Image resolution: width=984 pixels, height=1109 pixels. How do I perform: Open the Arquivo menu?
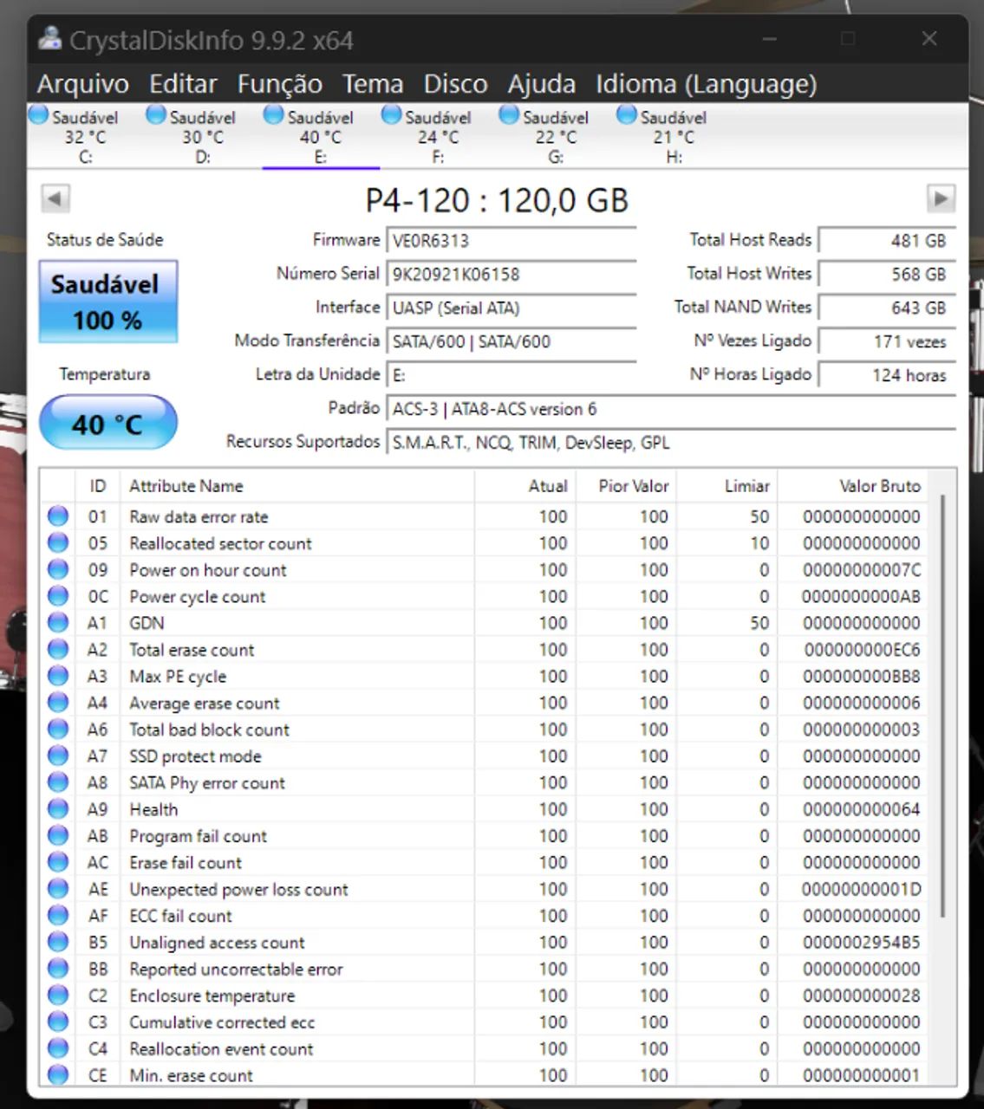83,84
